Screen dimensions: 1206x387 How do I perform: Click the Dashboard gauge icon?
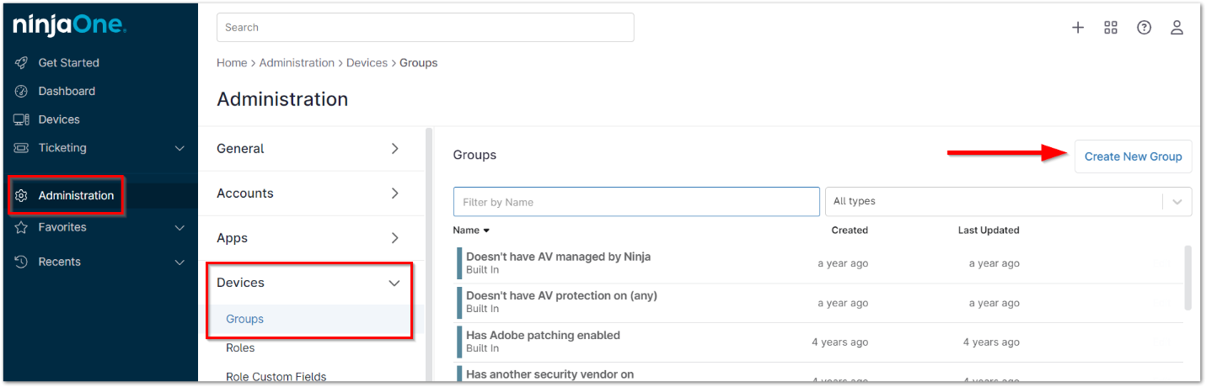pyautogui.click(x=22, y=91)
